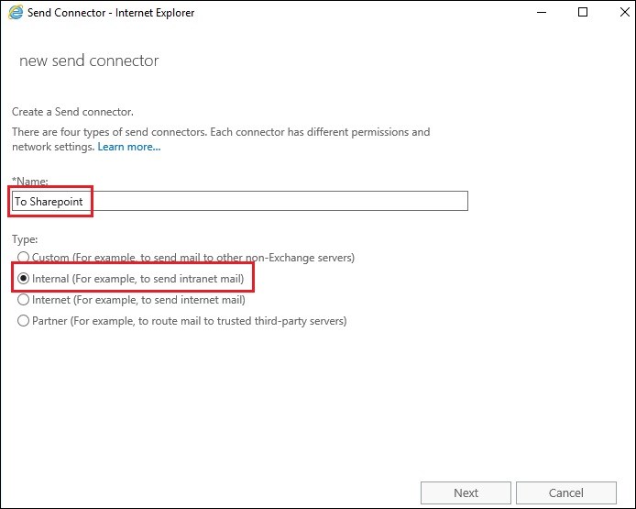
Task: Select the Custom connector type radio button
Action: pos(23,258)
